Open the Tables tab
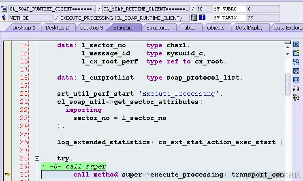303x181 pixels. point(188,28)
